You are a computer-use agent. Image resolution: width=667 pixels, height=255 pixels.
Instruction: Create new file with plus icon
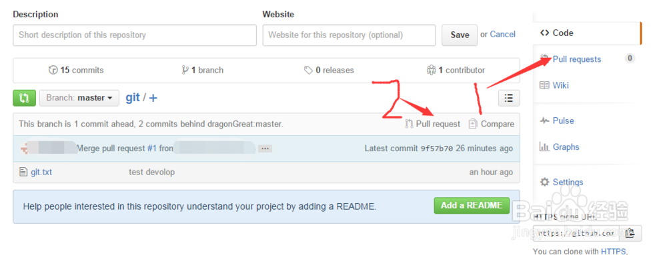153,98
